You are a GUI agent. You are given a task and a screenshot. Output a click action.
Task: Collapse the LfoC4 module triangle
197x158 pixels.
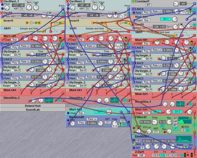(133, 9)
